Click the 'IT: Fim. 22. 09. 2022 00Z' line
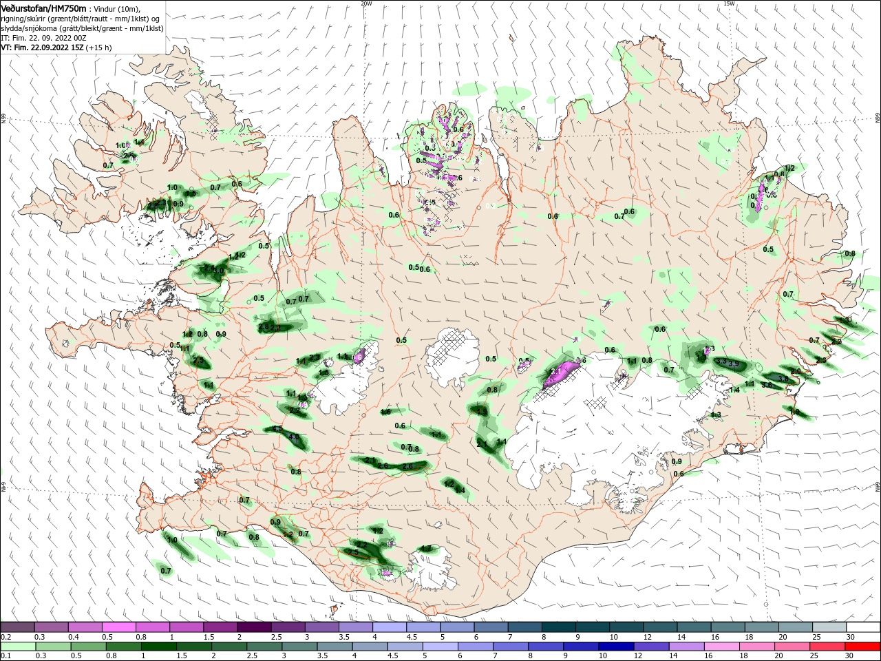 (x=45, y=38)
